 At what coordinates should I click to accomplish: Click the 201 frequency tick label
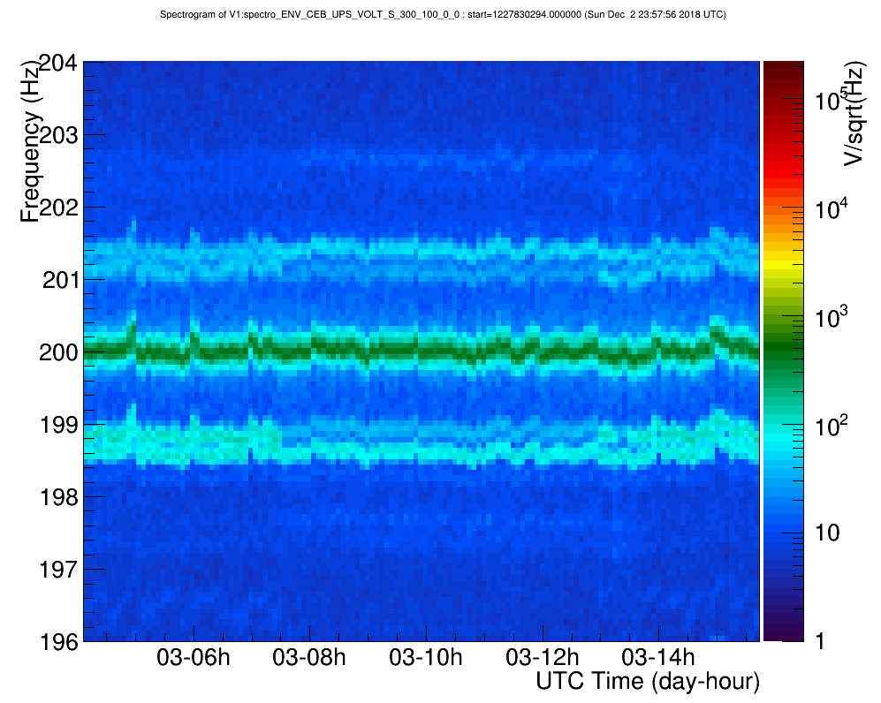61,280
